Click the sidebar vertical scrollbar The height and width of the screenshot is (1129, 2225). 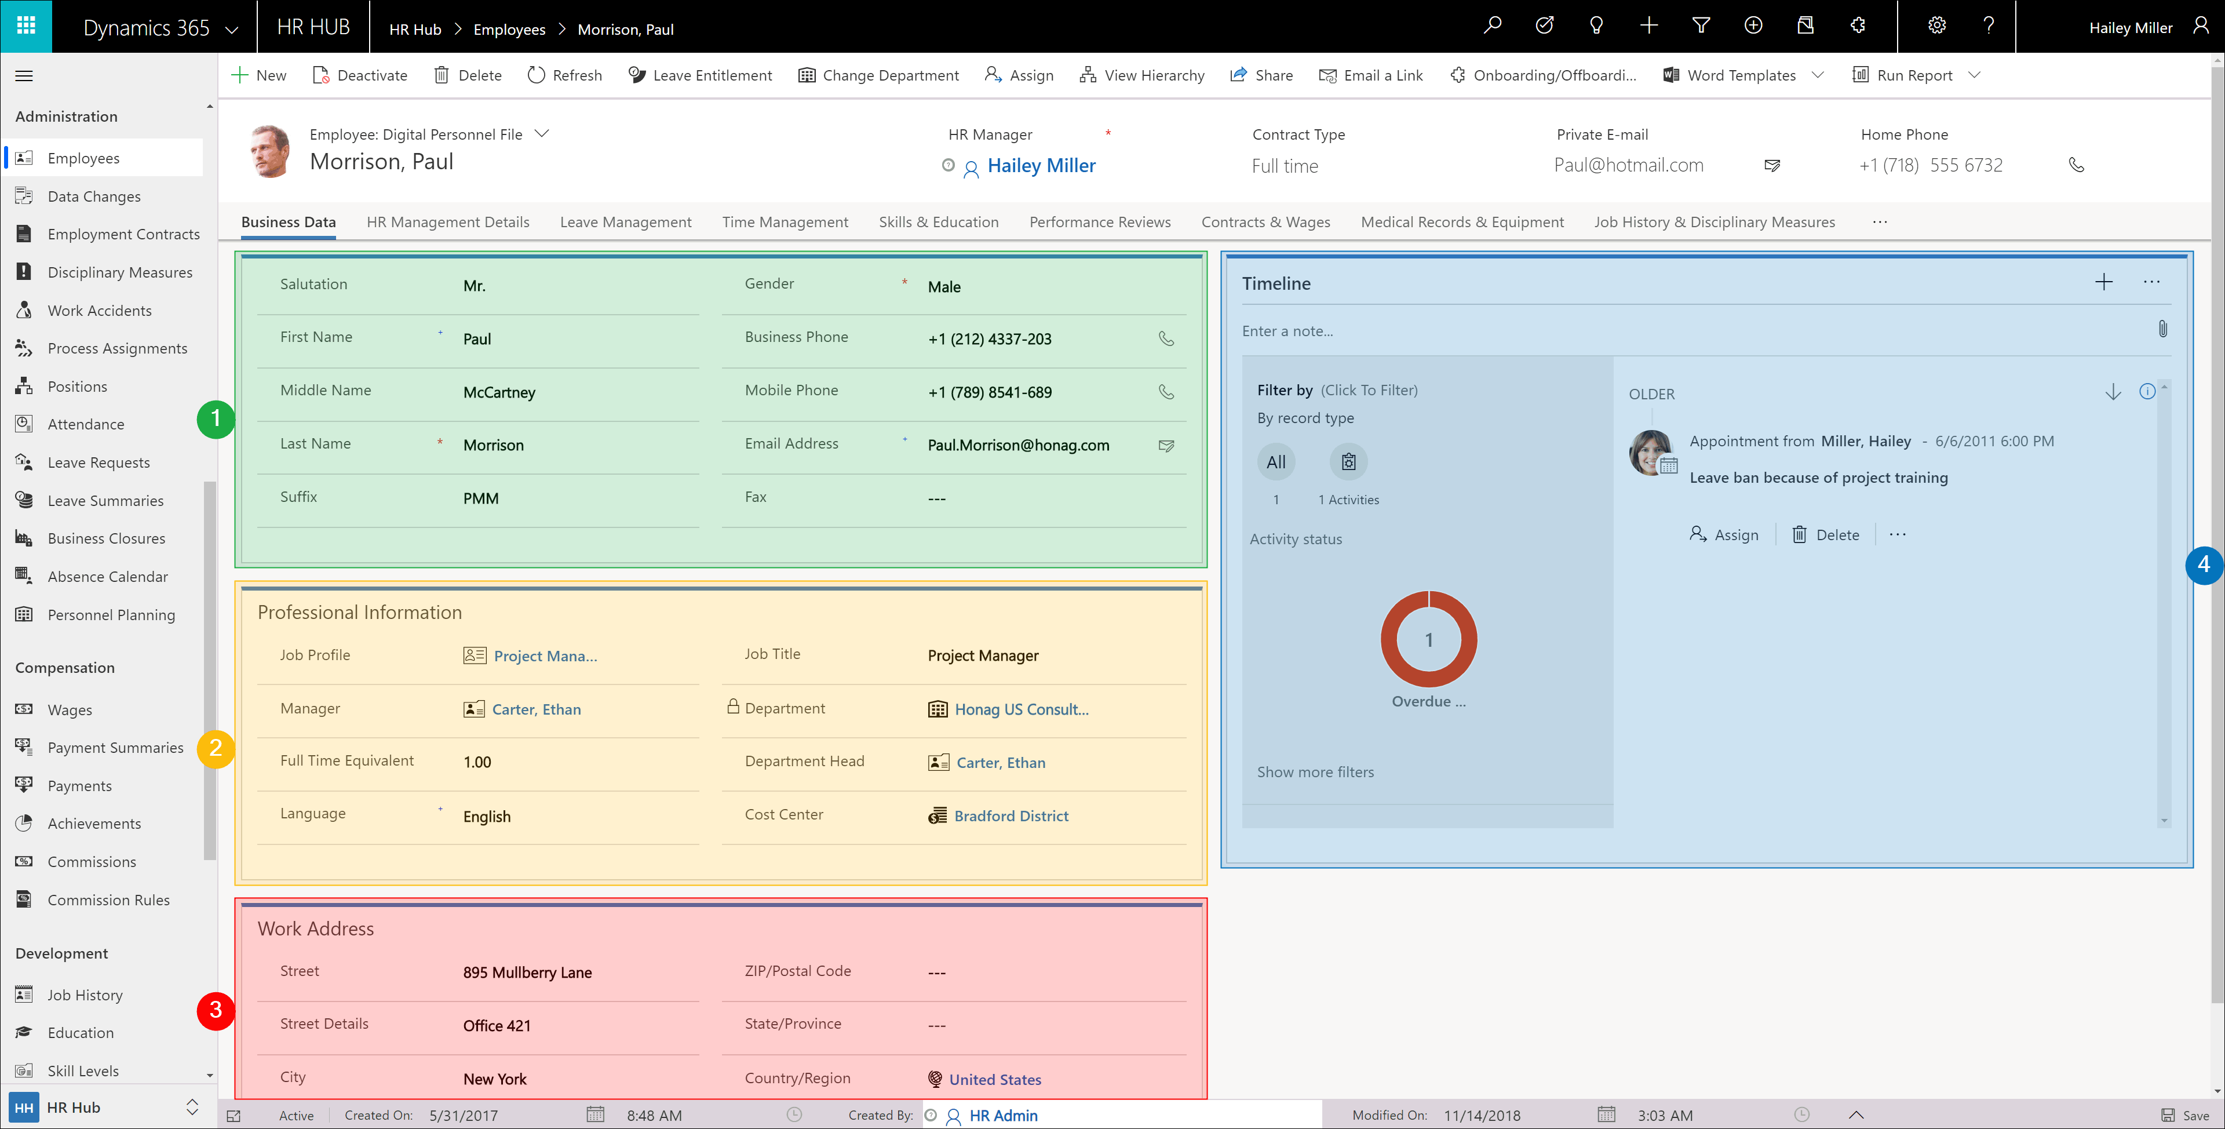[210, 671]
